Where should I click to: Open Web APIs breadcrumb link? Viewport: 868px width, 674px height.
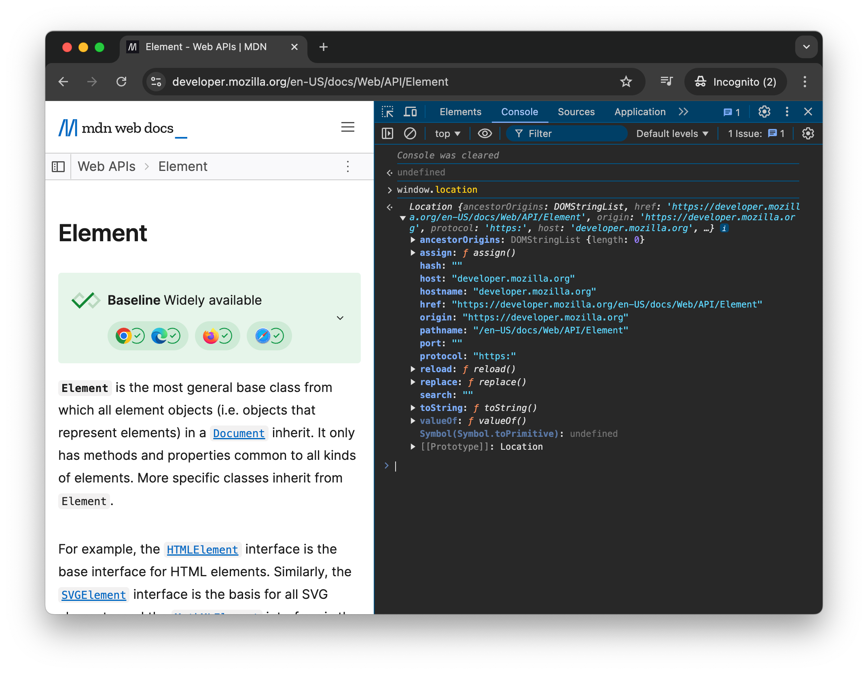[106, 166]
